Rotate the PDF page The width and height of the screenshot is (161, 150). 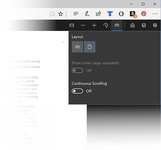point(106,25)
